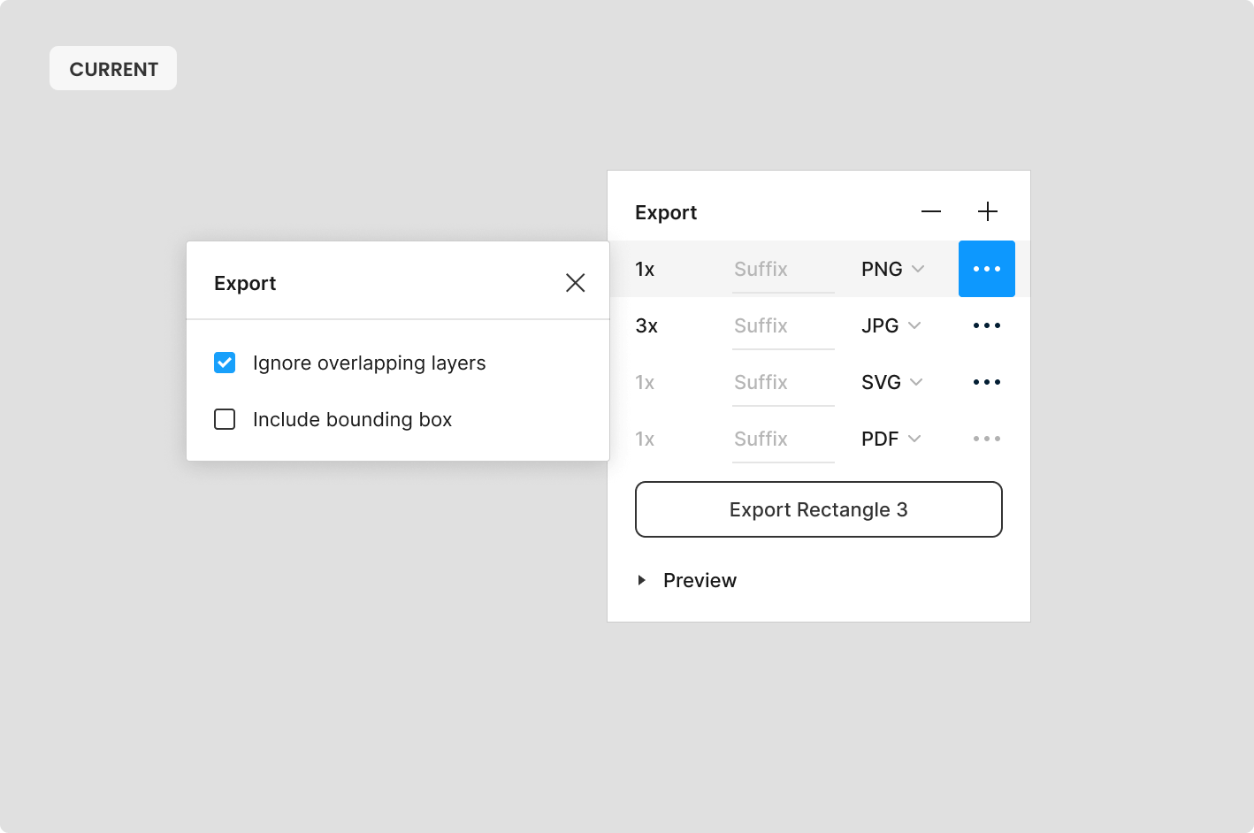Enable Include bounding box

pos(224,419)
